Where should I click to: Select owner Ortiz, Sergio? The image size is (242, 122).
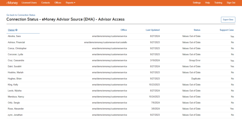tap(14, 103)
